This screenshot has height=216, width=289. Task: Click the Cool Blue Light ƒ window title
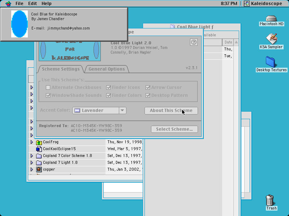pyautogui.click(x=195, y=27)
